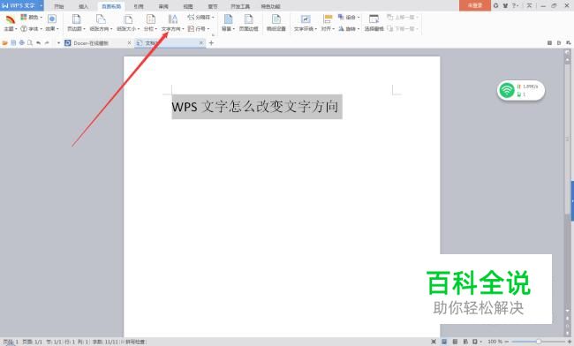Expand the Text Direction dropdown arrow
Viewport: 574px width, 346px height.
coord(182,29)
